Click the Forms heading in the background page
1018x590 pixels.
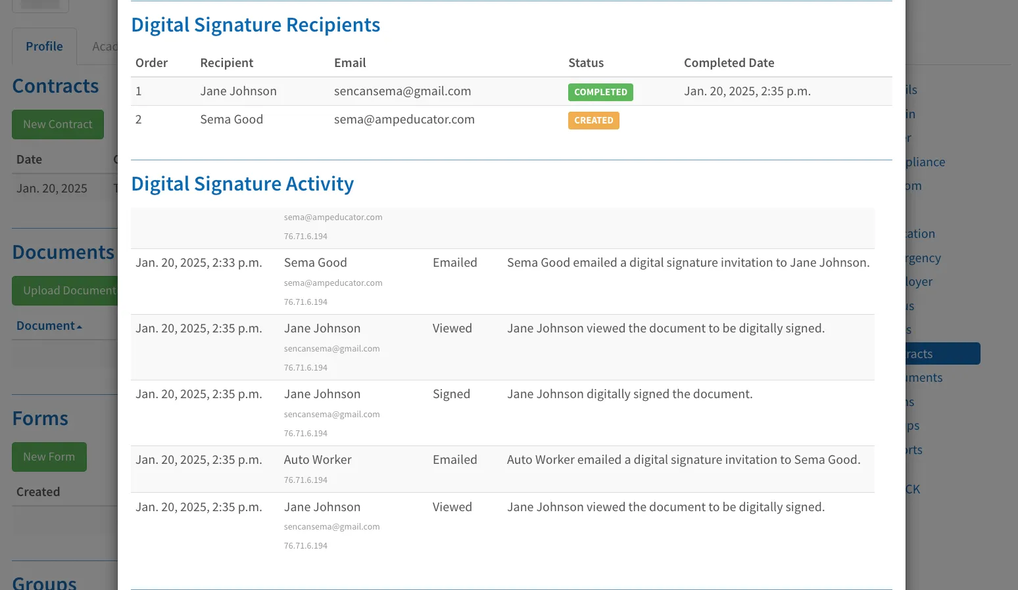(x=40, y=419)
